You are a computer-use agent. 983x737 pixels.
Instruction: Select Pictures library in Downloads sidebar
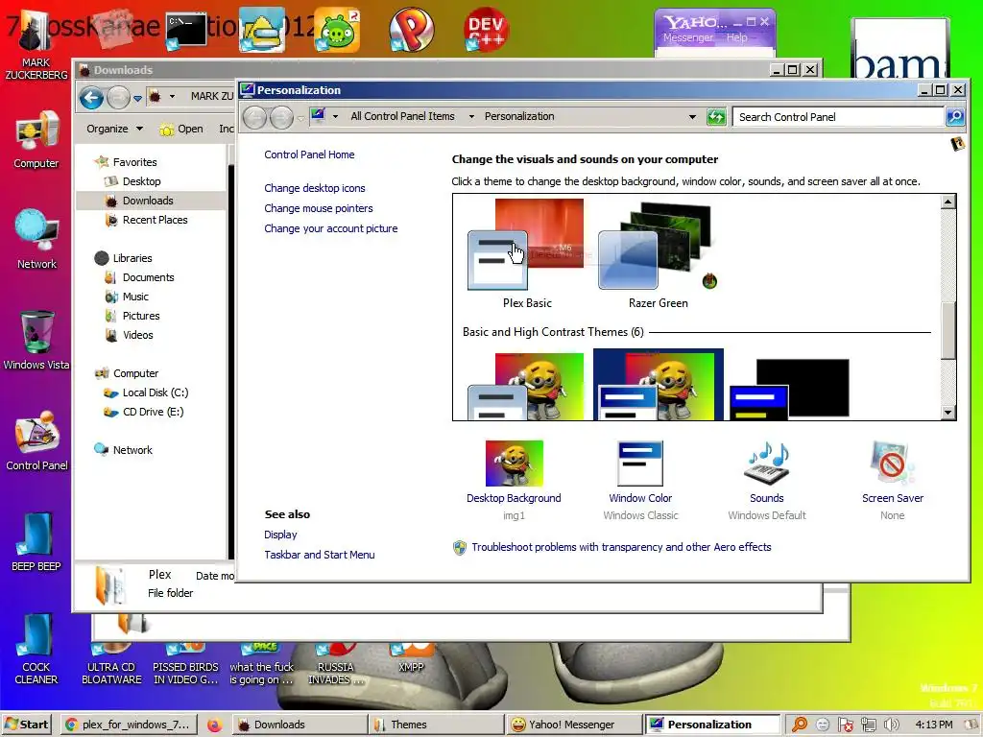[x=141, y=316]
